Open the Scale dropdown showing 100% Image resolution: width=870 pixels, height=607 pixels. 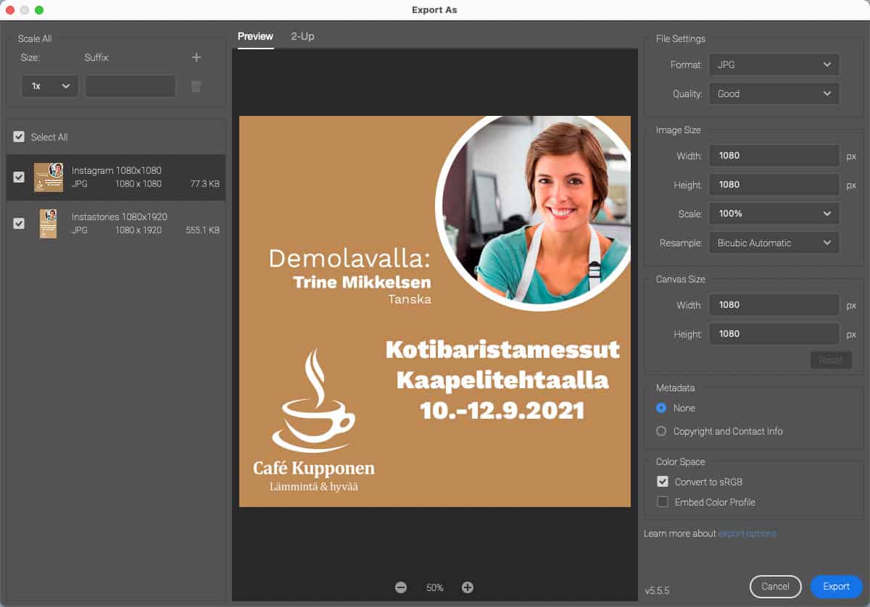click(774, 214)
